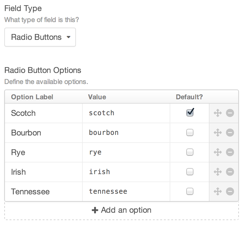Click the remove icon on the Irish row
The width and height of the screenshot is (245, 225).
tap(229, 172)
